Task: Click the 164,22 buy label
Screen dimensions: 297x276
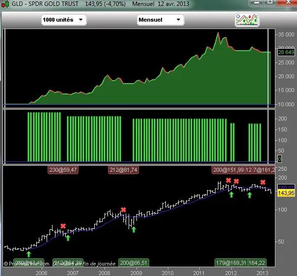Action: point(257,263)
